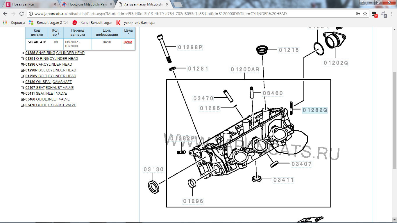Image resolution: width=397 pixels, height=223 pixels.
Task: Expand 01291 O-RING tree node
Action: (22, 59)
